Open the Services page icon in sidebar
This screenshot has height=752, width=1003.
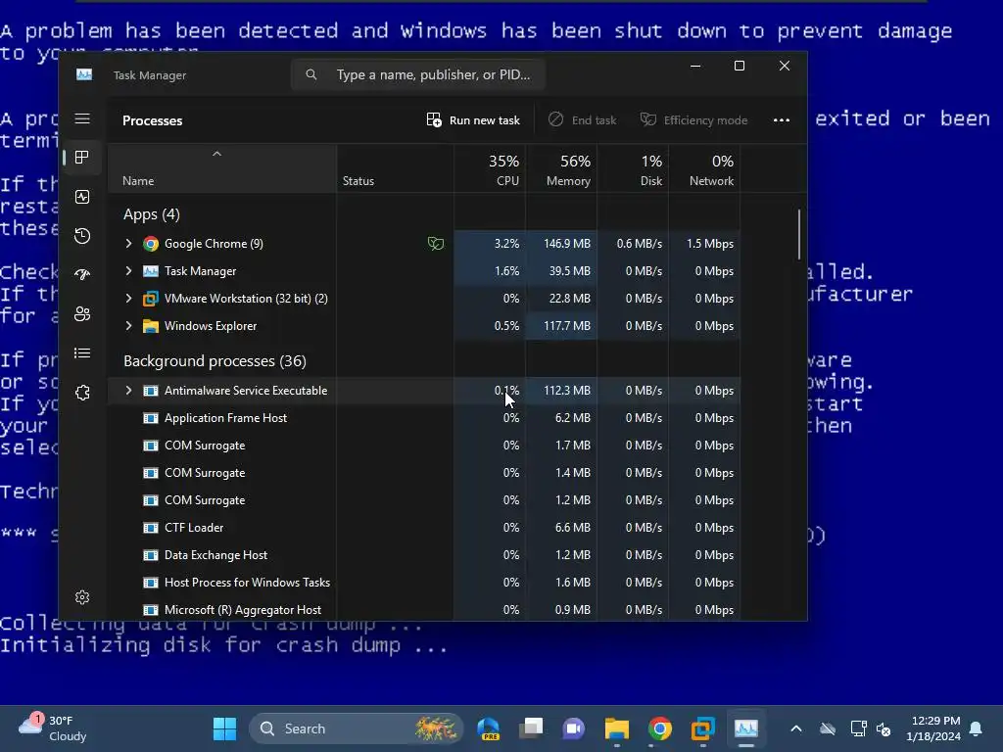[82, 393]
